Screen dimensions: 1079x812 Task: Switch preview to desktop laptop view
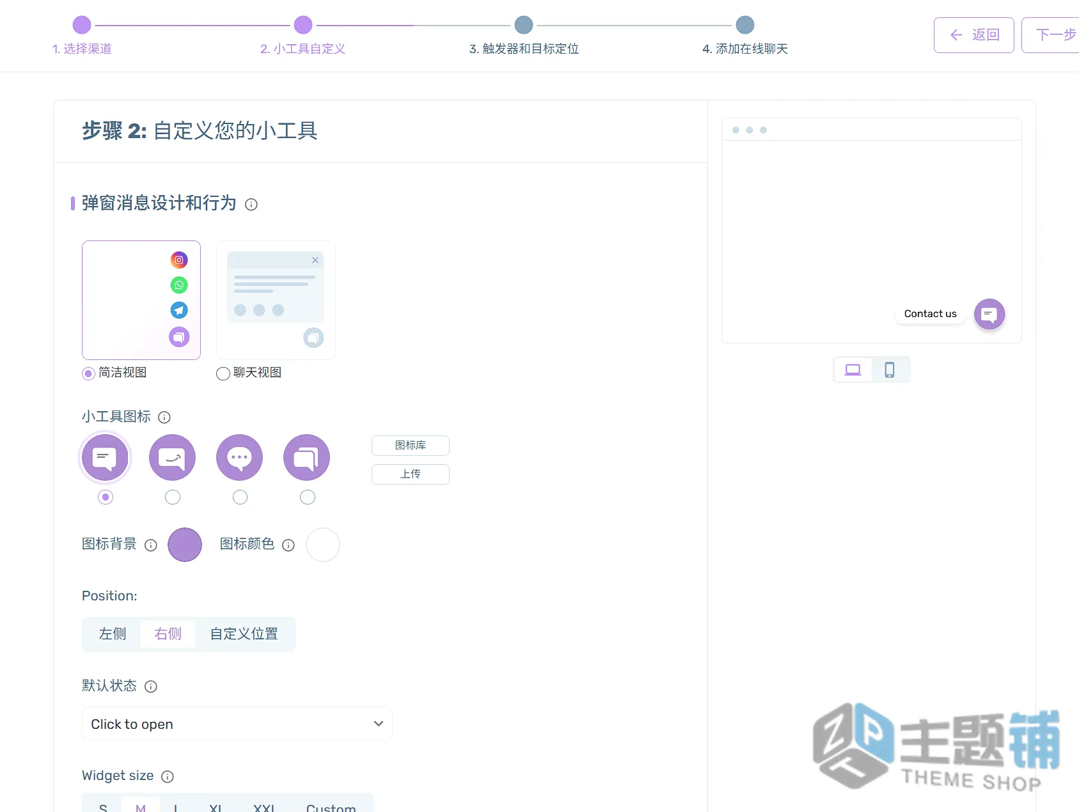click(853, 370)
